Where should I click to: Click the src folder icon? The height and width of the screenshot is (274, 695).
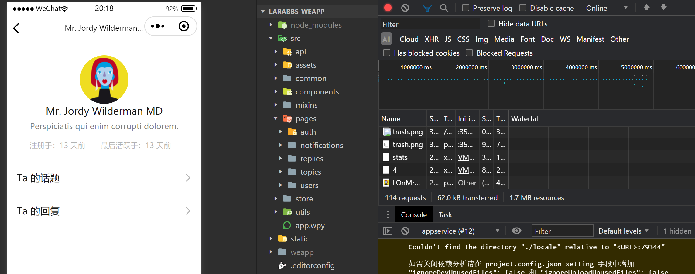coord(282,38)
